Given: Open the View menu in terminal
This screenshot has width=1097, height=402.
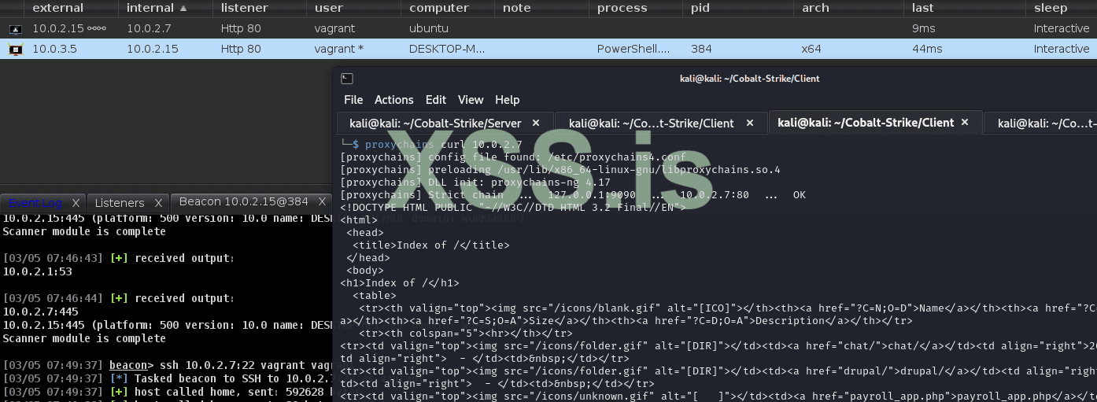Looking at the screenshot, I should [471, 100].
